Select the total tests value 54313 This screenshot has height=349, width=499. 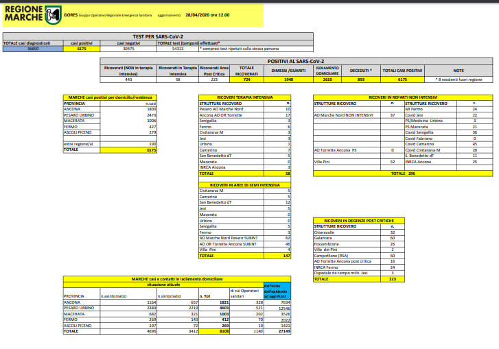coord(178,49)
